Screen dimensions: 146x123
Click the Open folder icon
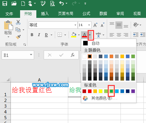click(x=14, y=4)
